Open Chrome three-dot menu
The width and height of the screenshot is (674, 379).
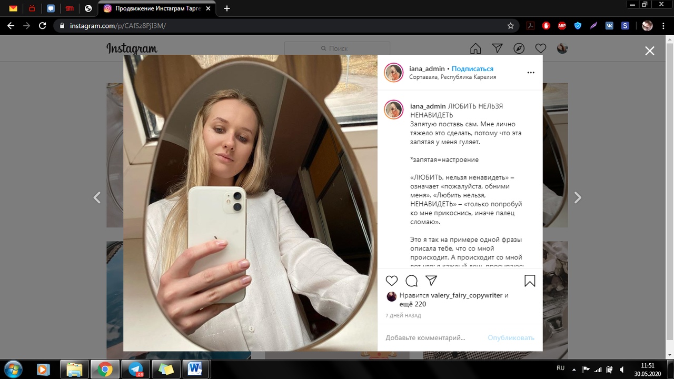663,25
